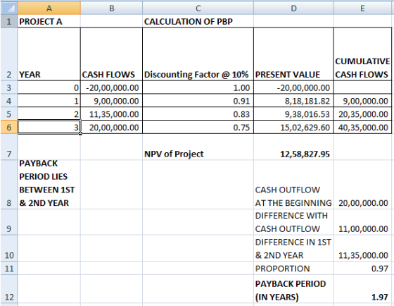
Task: Click discount factor 0.91 cell
Action: click(x=198, y=101)
